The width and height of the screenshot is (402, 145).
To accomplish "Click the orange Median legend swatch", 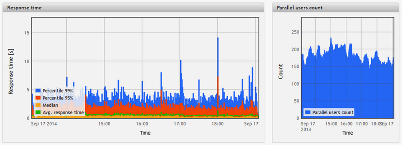I will tap(38, 105).
